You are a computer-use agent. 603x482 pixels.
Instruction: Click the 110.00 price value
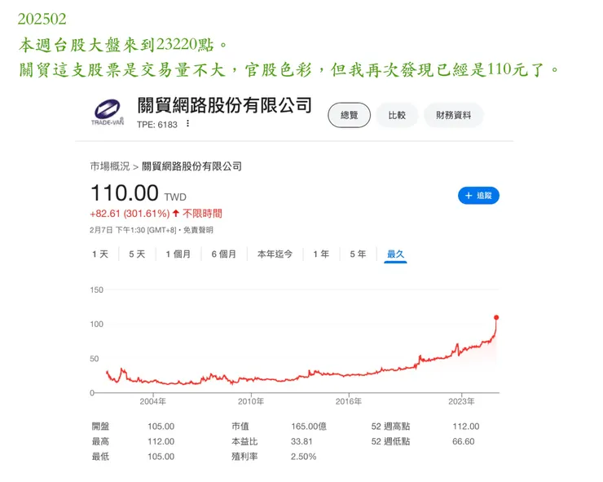(125, 192)
